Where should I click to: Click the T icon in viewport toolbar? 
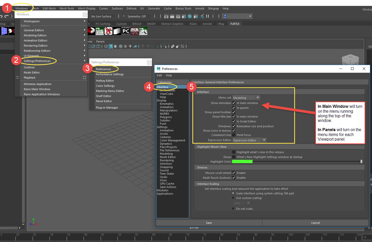[x=98, y=46]
